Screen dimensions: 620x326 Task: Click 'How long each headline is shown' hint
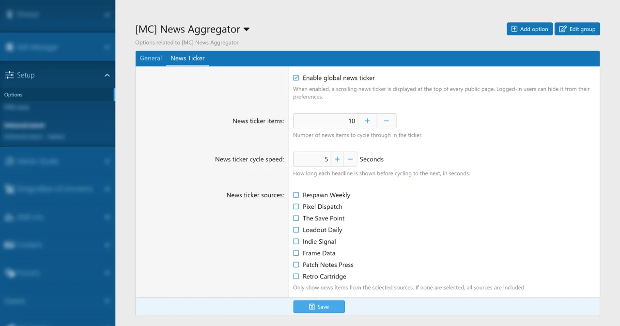[382, 173]
